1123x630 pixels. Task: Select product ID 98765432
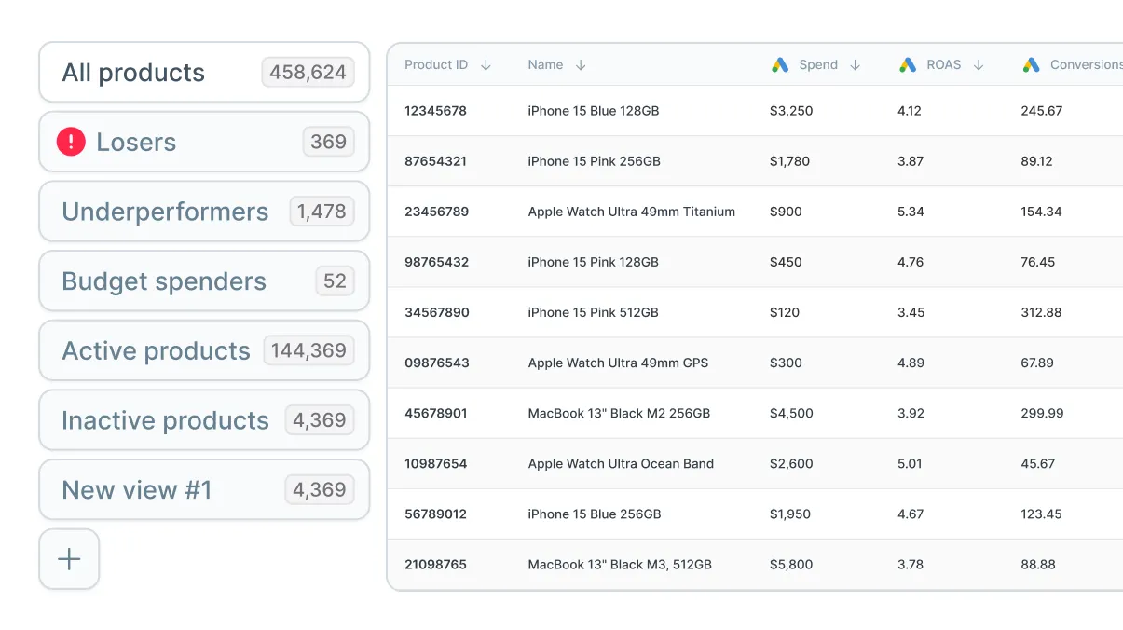click(436, 262)
